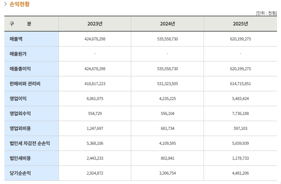Click the 구분 header cell

(x=20, y=24)
